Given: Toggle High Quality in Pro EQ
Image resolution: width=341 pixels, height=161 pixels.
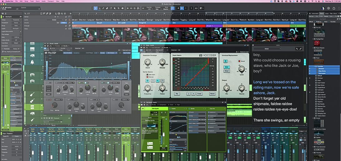Looking at the screenshot, I should [127, 53].
